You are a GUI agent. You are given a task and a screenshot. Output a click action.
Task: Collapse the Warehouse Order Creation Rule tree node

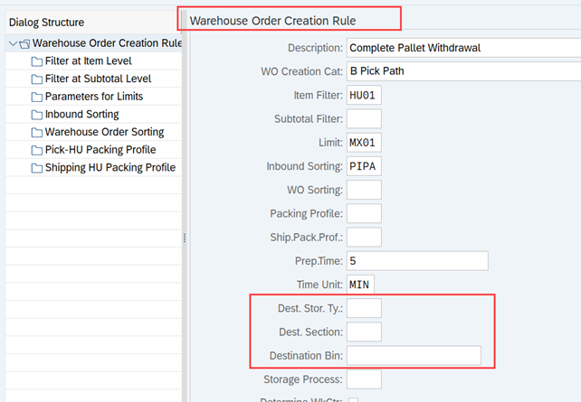[x=13, y=43]
